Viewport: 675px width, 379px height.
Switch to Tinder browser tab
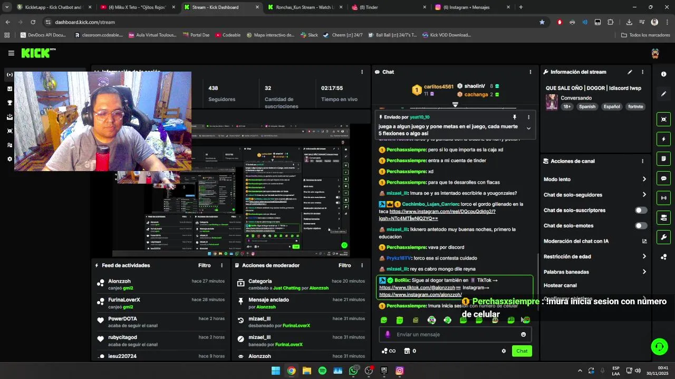click(x=388, y=7)
